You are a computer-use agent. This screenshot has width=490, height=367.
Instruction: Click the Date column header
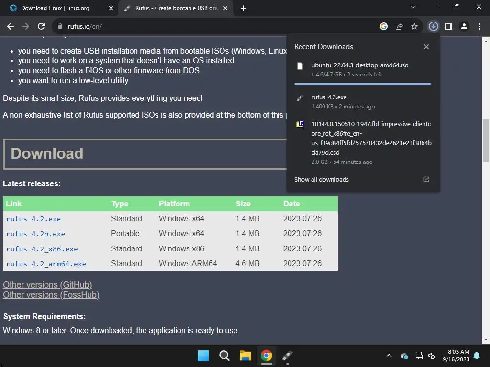pos(291,204)
